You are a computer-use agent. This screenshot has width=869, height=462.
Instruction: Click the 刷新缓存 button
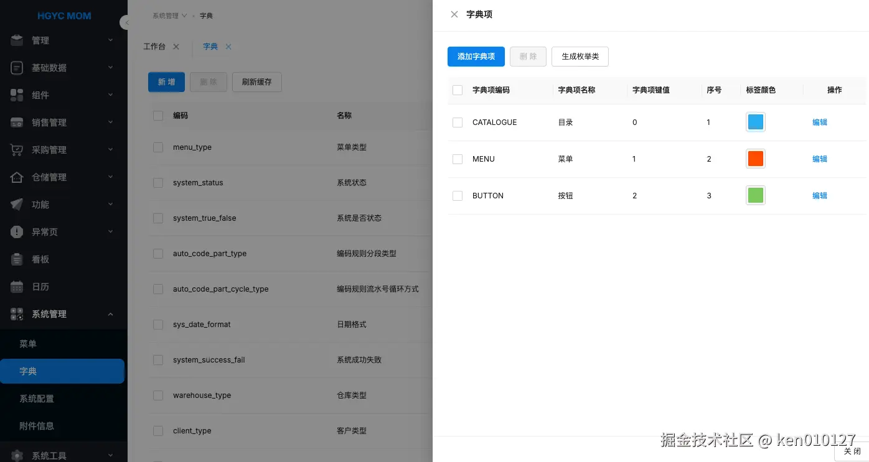pyautogui.click(x=257, y=82)
